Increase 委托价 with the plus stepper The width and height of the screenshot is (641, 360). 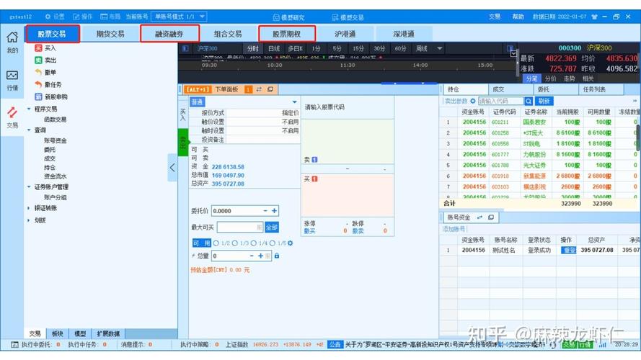[274, 211]
